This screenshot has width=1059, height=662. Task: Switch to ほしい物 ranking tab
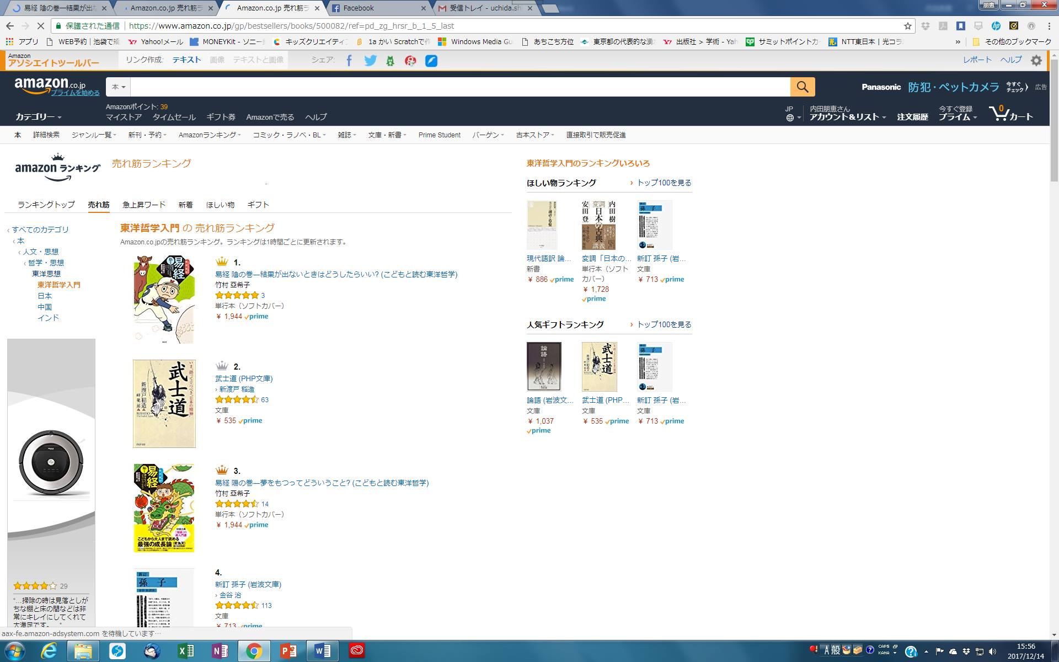[220, 205]
